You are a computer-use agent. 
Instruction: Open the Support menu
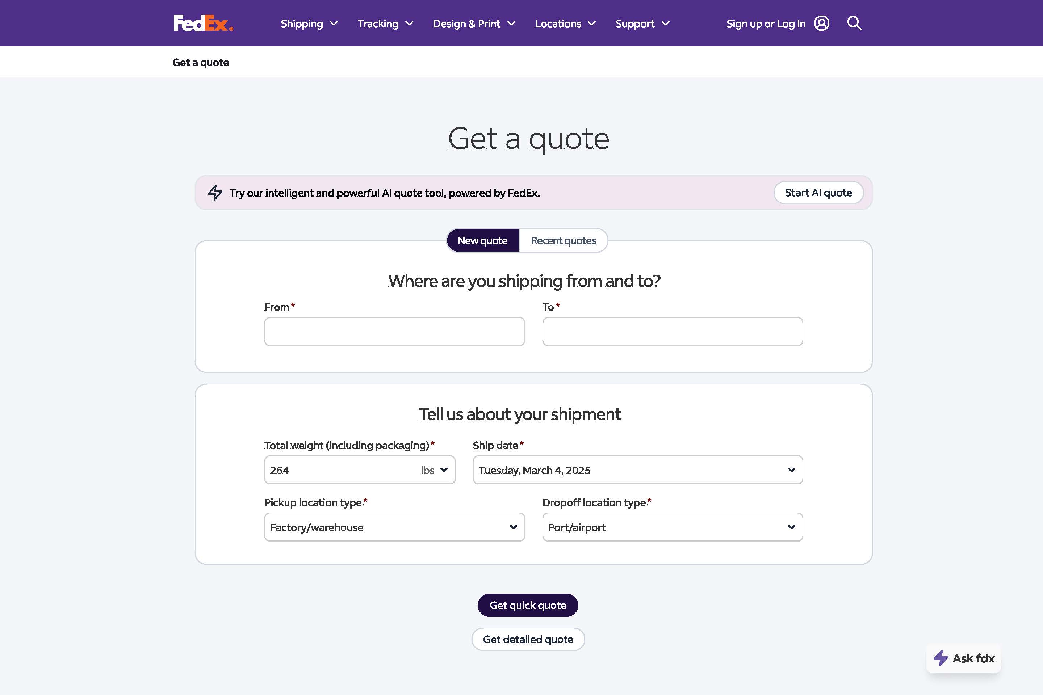click(x=642, y=24)
